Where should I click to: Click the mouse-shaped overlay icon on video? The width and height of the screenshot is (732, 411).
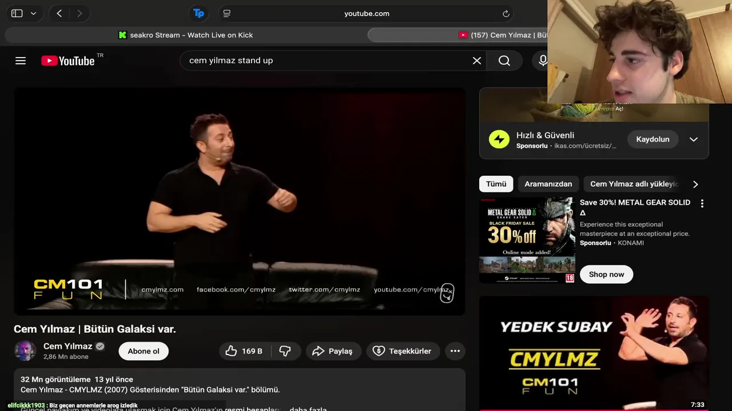(447, 293)
